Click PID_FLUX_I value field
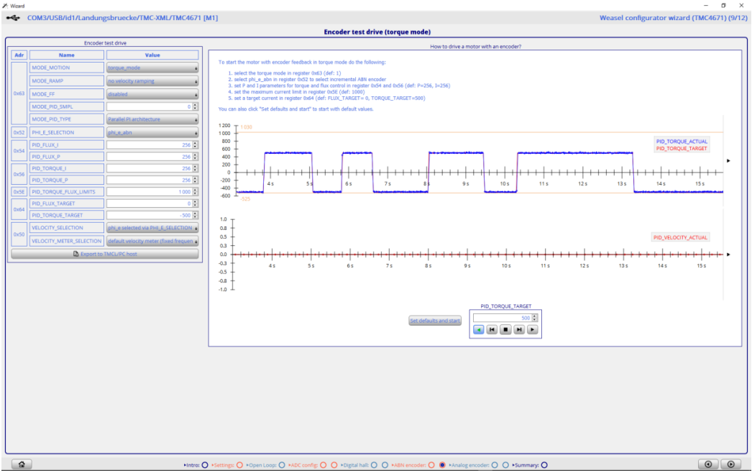752x473 pixels. [149, 145]
